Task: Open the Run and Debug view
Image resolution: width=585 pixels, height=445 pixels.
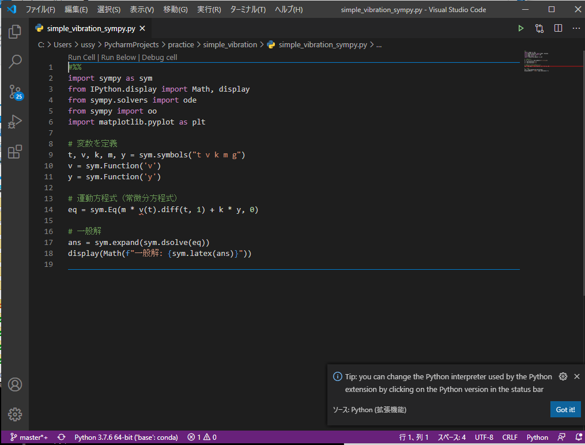Action: click(15, 122)
